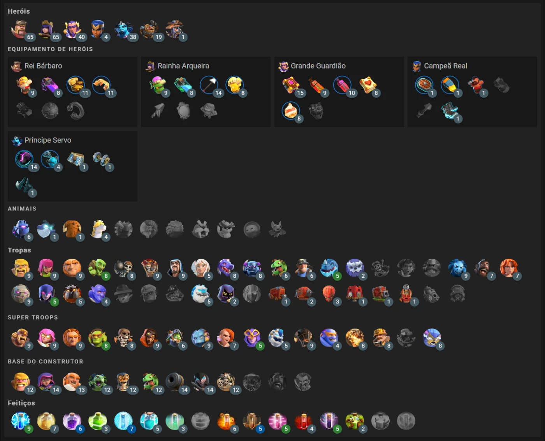The image size is (545, 441).
Task: Click the Electro Dragon troop icon
Action: pos(329,268)
